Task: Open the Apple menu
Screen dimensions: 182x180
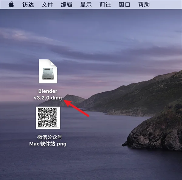Action: tap(12, 4)
